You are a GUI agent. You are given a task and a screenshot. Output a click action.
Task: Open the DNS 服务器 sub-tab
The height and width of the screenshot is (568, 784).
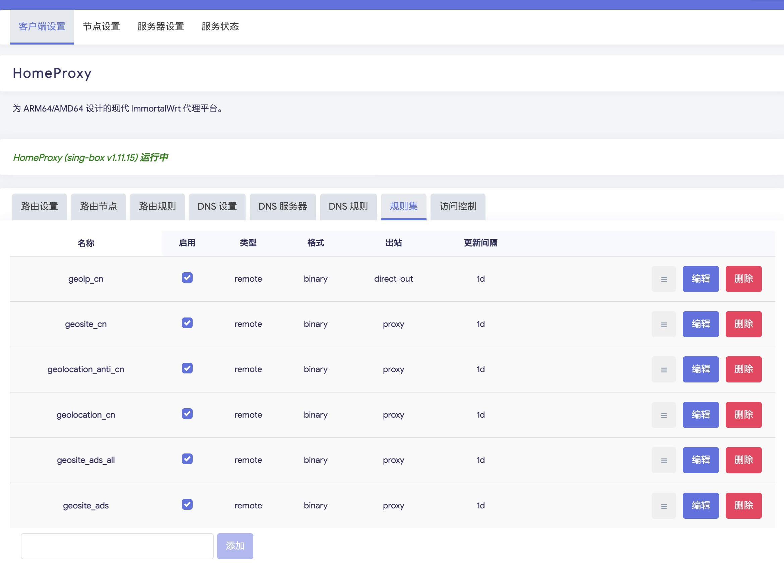click(282, 207)
